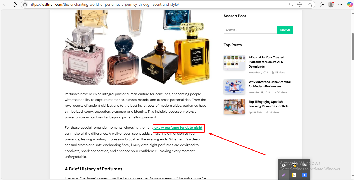Open Edge settings and more menu

coord(340,4)
